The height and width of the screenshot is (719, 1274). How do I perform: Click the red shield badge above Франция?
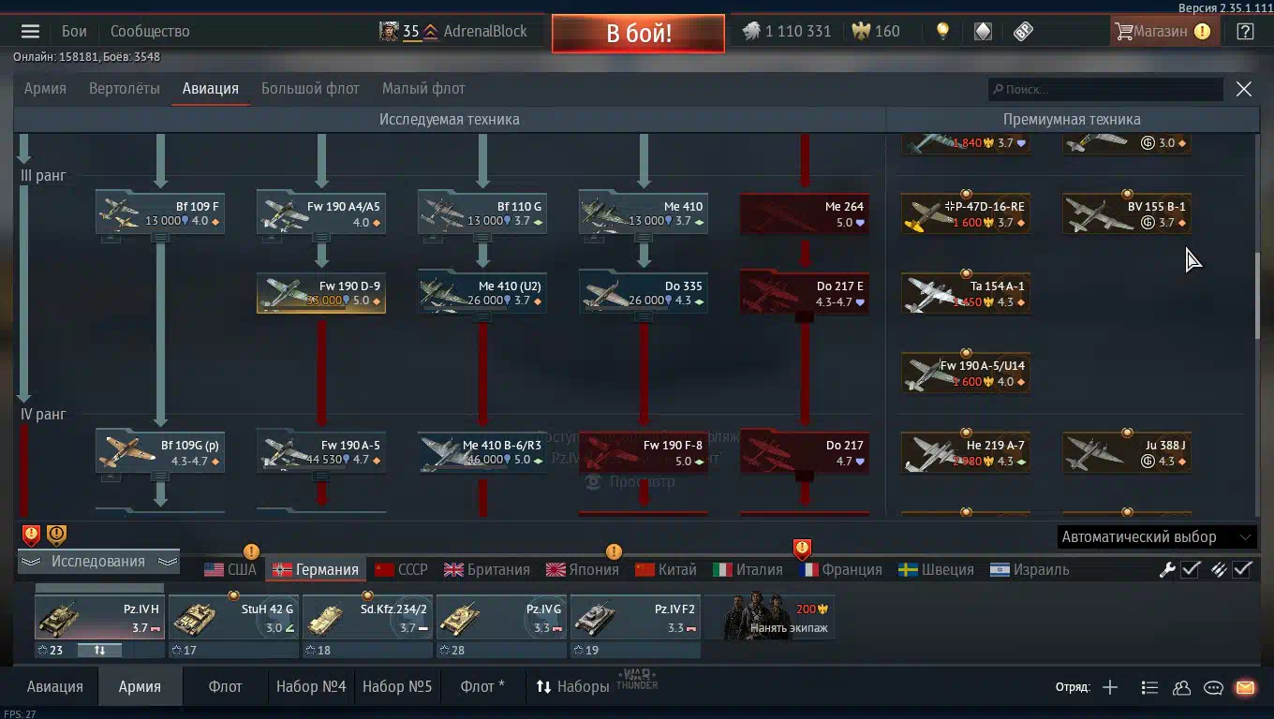[x=802, y=549]
